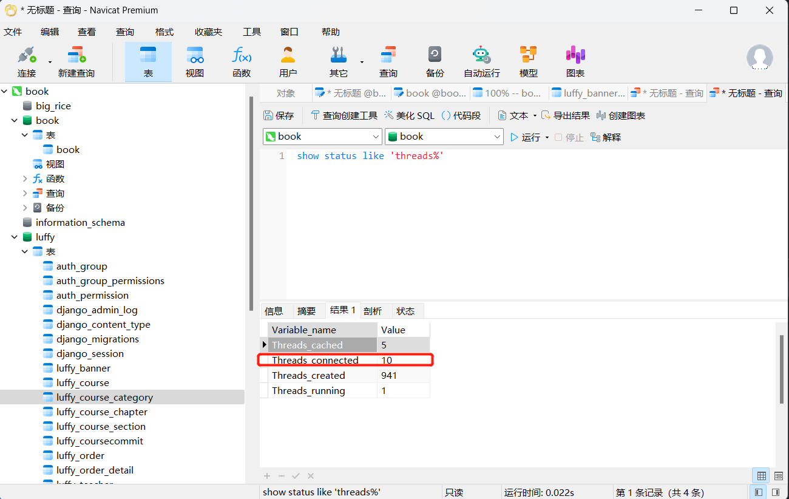
Task: Click the user avatar profile icon
Action: (x=759, y=58)
